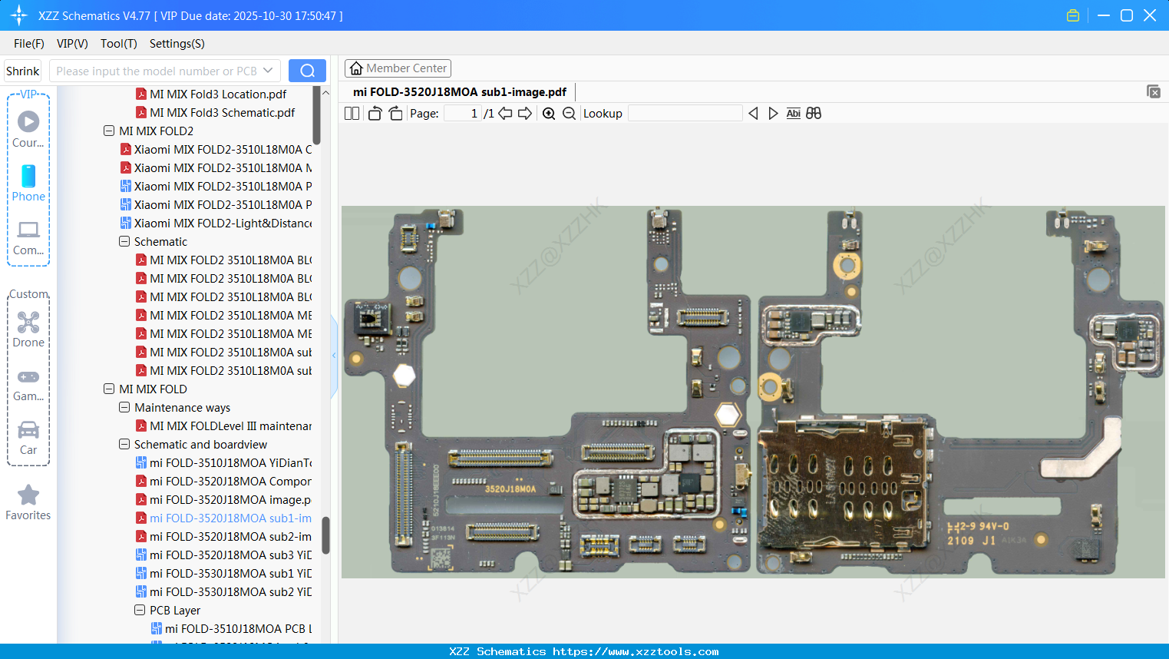
Task: Select the zoom in magnifier tool
Action: [x=549, y=113]
